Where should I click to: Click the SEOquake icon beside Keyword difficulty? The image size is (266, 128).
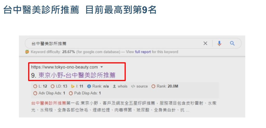(27, 52)
